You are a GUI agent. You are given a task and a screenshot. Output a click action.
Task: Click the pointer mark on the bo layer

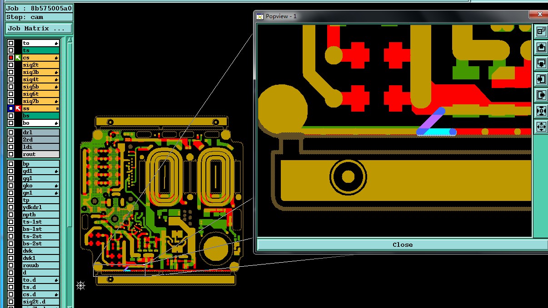[56, 123]
